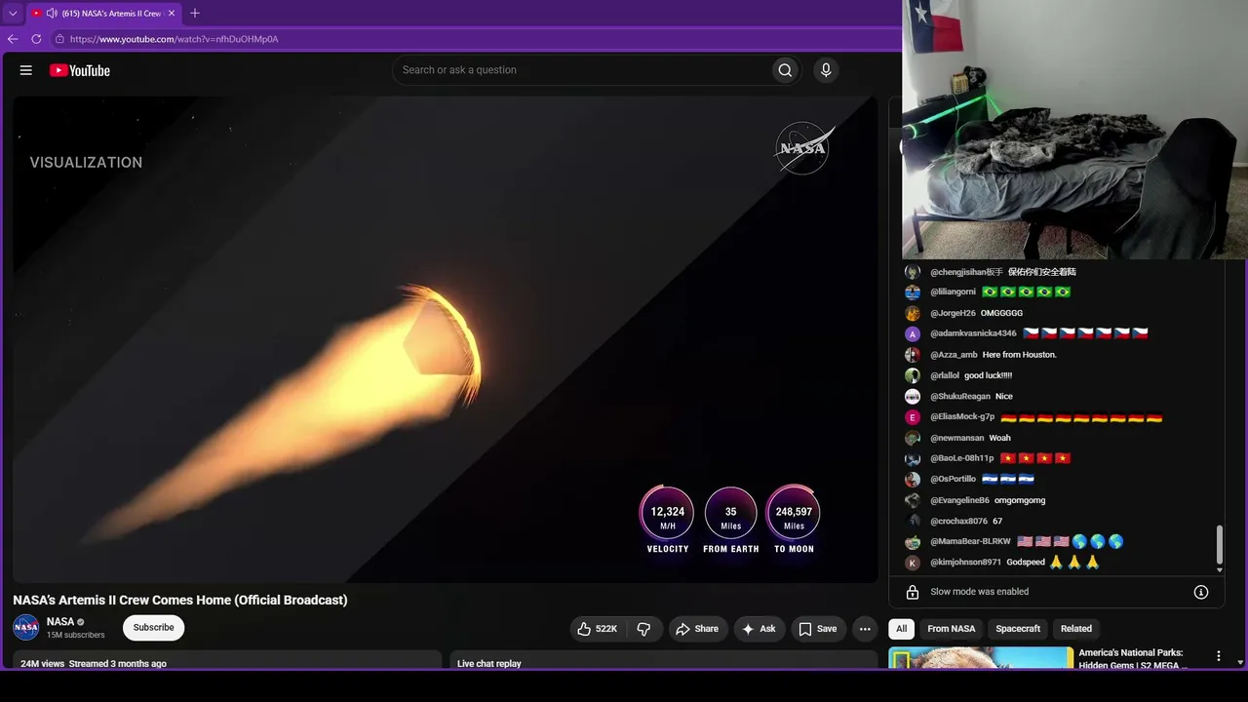The image size is (1248, 702).
Task: Select the Spacecraft filter chip
Action: (1018, 629)
